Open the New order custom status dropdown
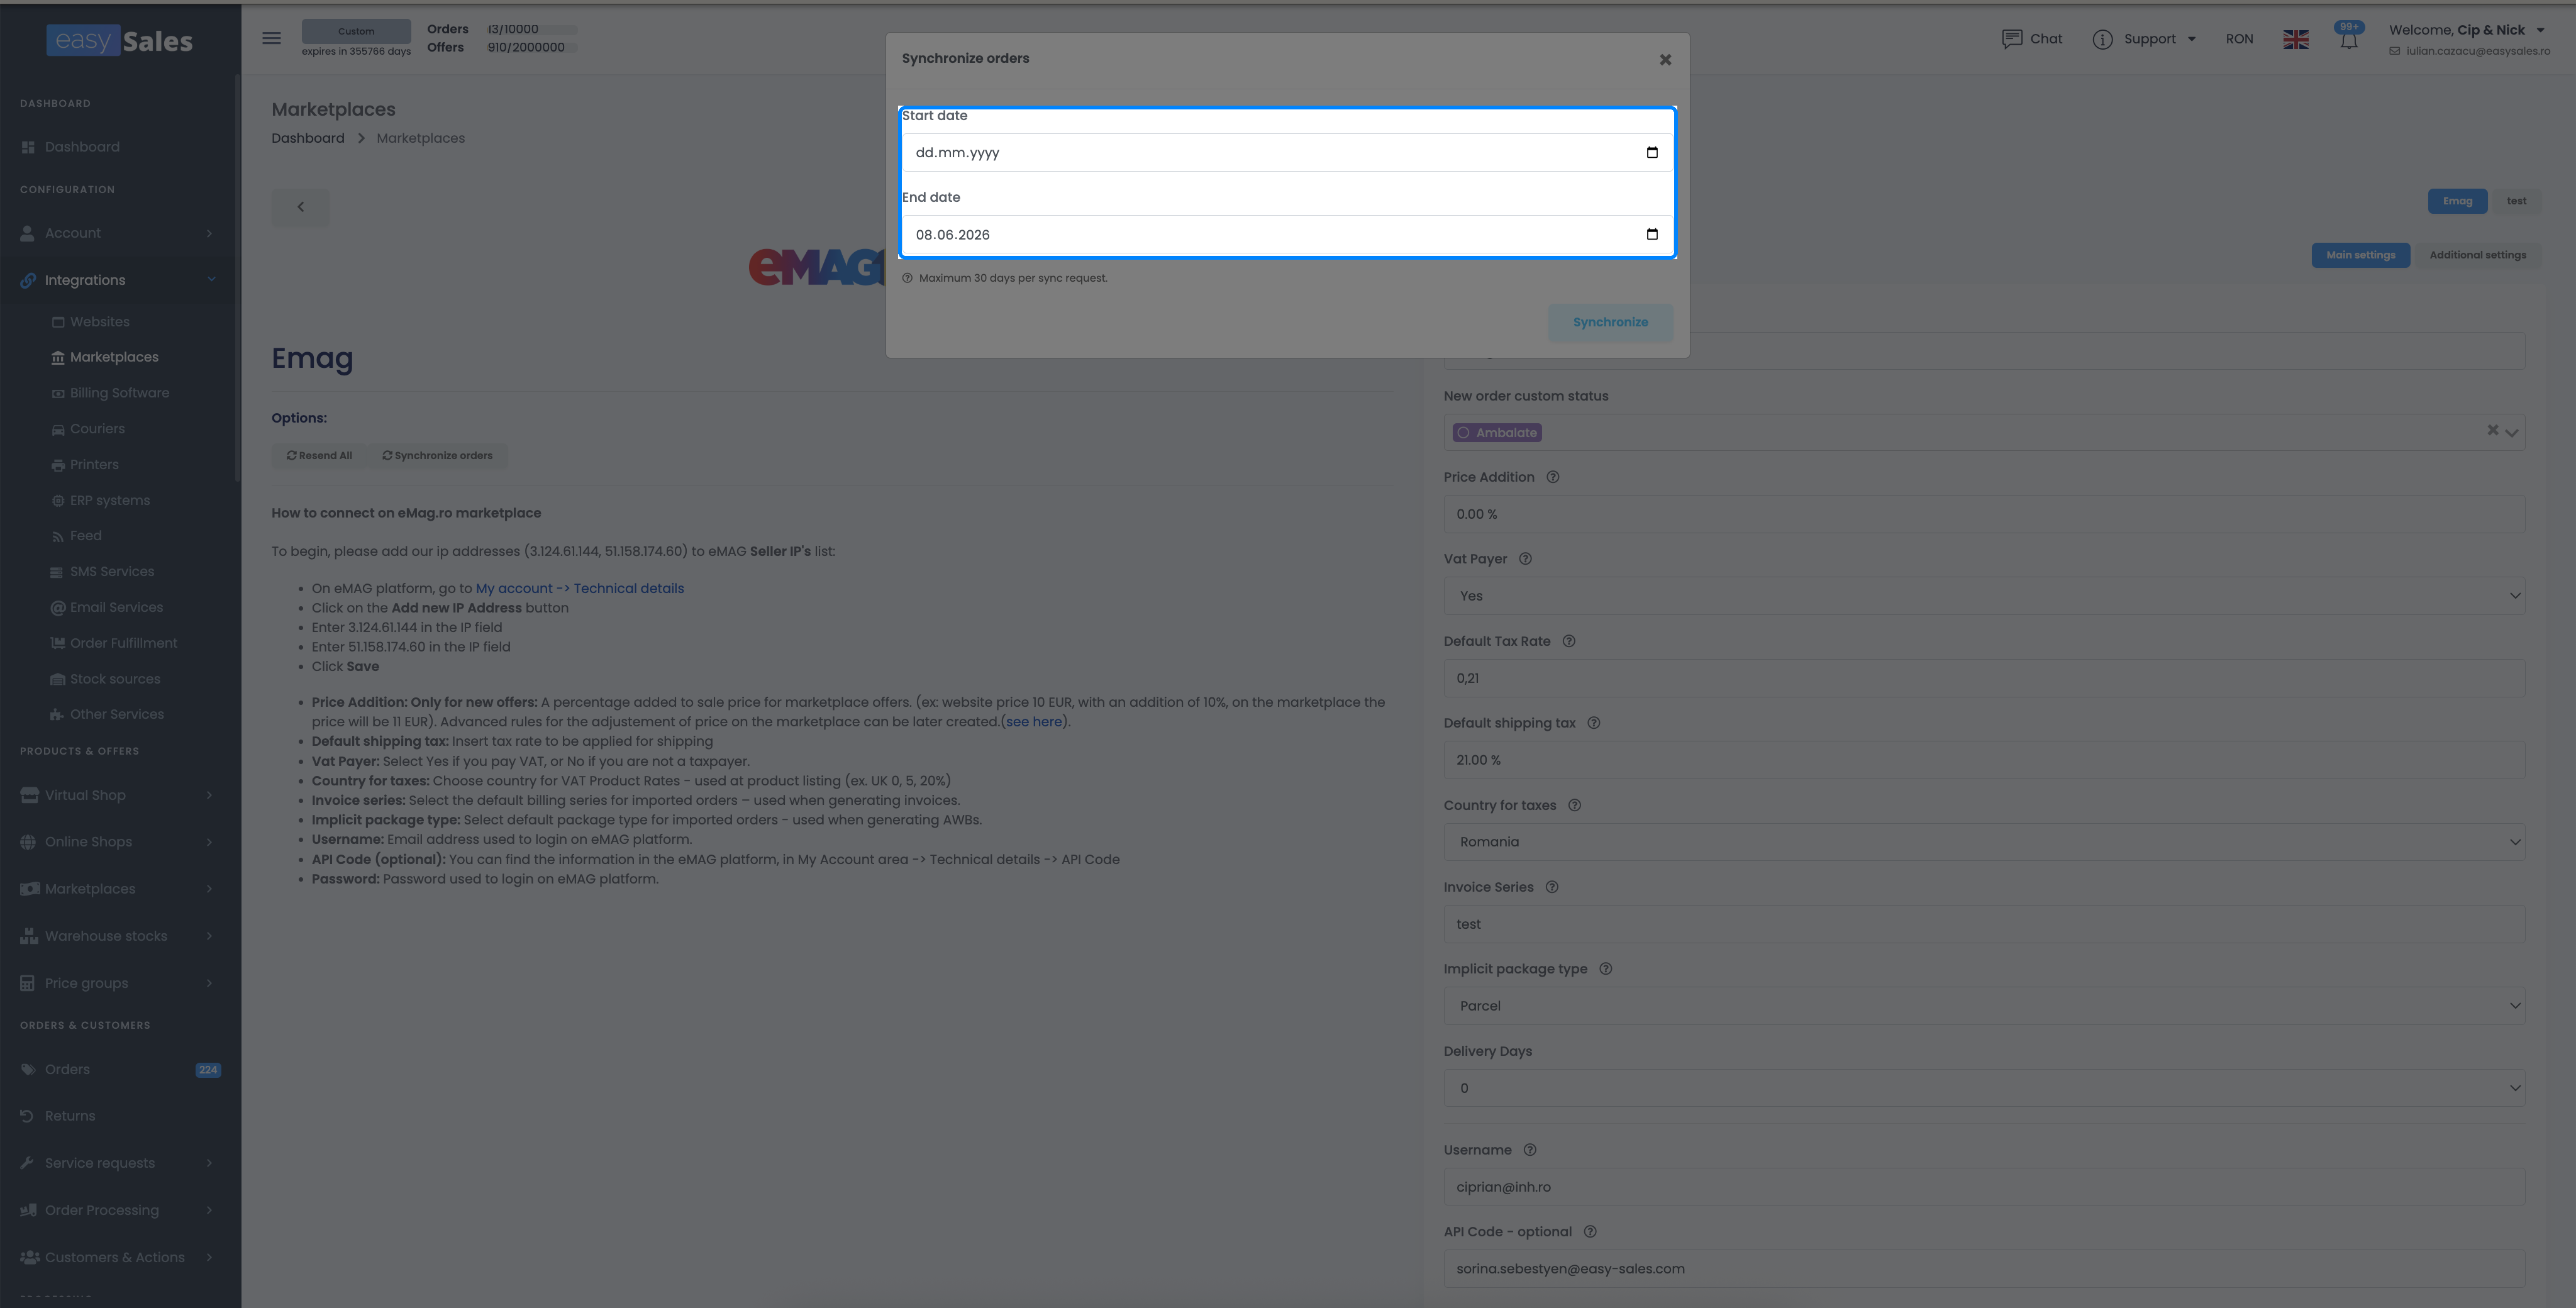Image resolution: width=2576 pixels, height=1308 pixels. coord(2511,433)
